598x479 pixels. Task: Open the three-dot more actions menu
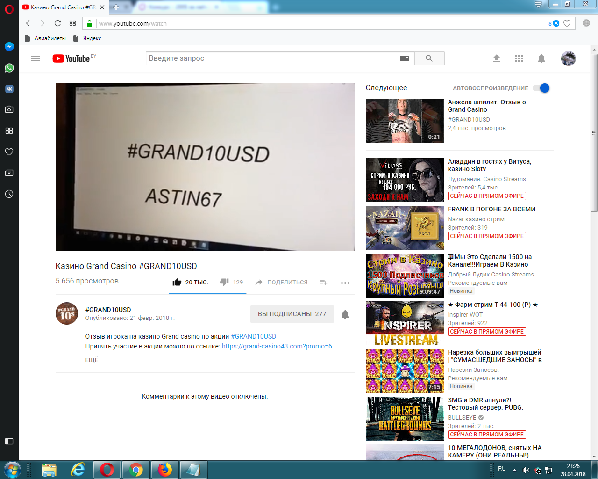tap(345, 283)
